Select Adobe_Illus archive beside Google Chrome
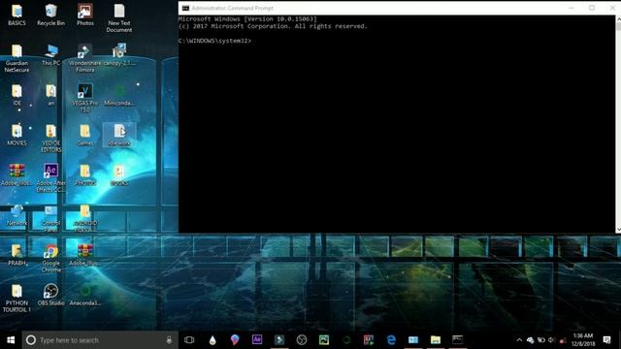The width and height of the screenshot is (621, 349). [x=84, y=255]
